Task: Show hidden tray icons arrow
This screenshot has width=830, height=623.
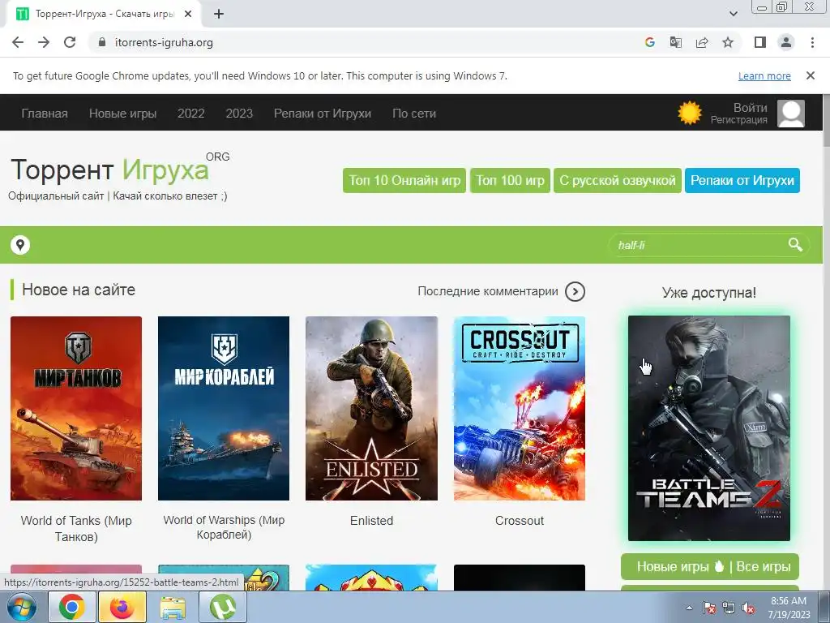Action: coord(689,608)
